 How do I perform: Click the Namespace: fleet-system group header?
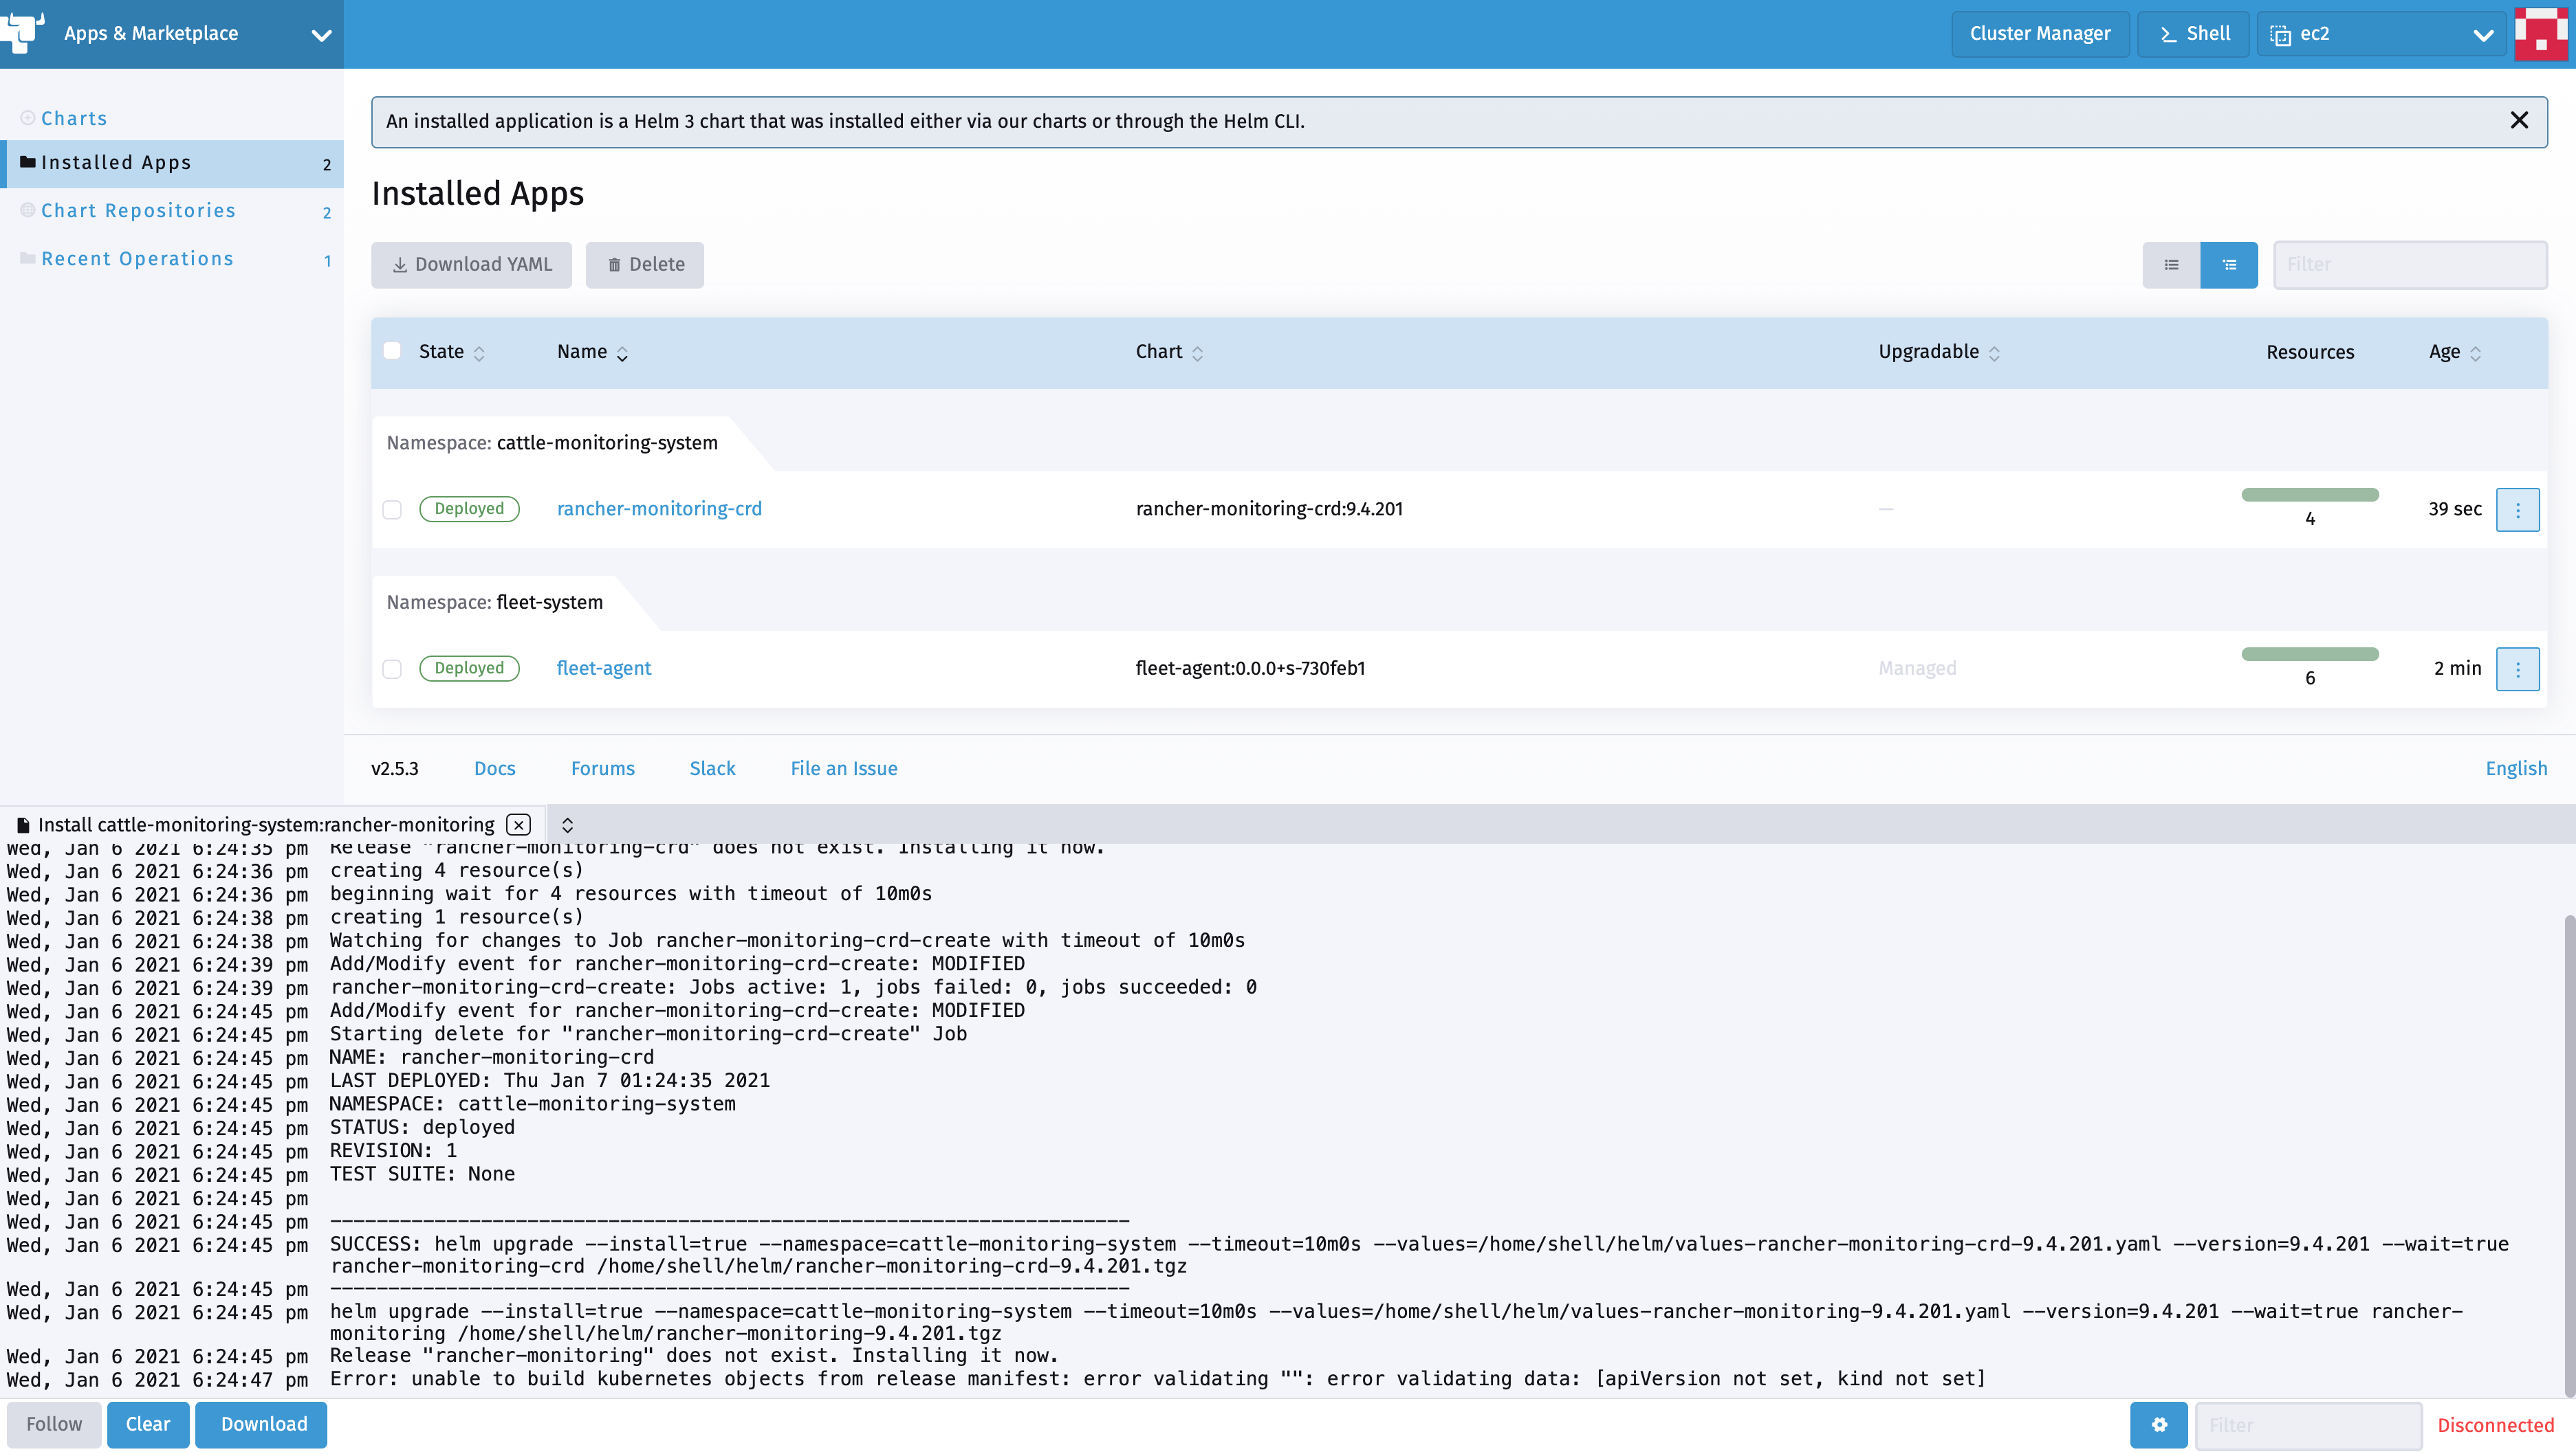495,603
